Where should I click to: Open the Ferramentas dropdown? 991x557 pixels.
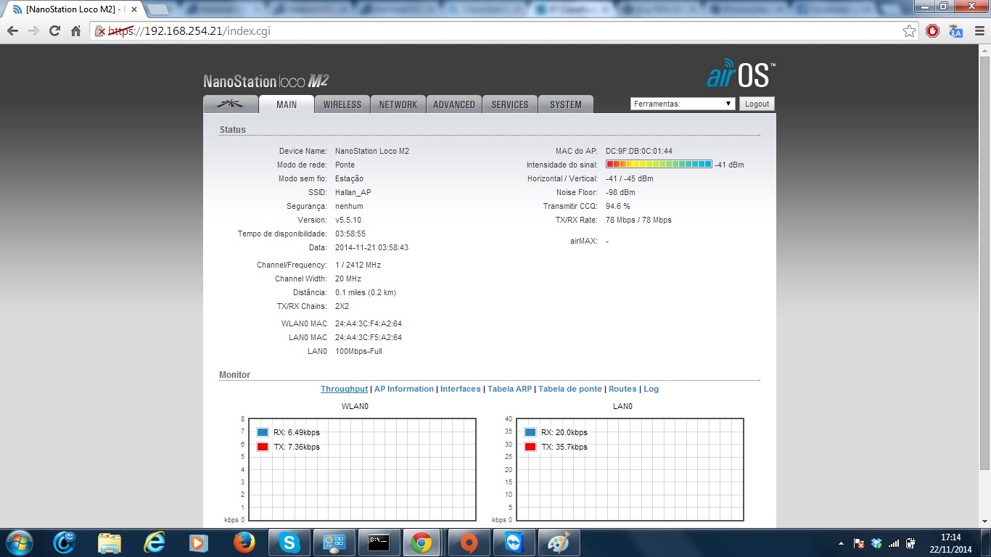pyautogui.click(x=683, y=104)
